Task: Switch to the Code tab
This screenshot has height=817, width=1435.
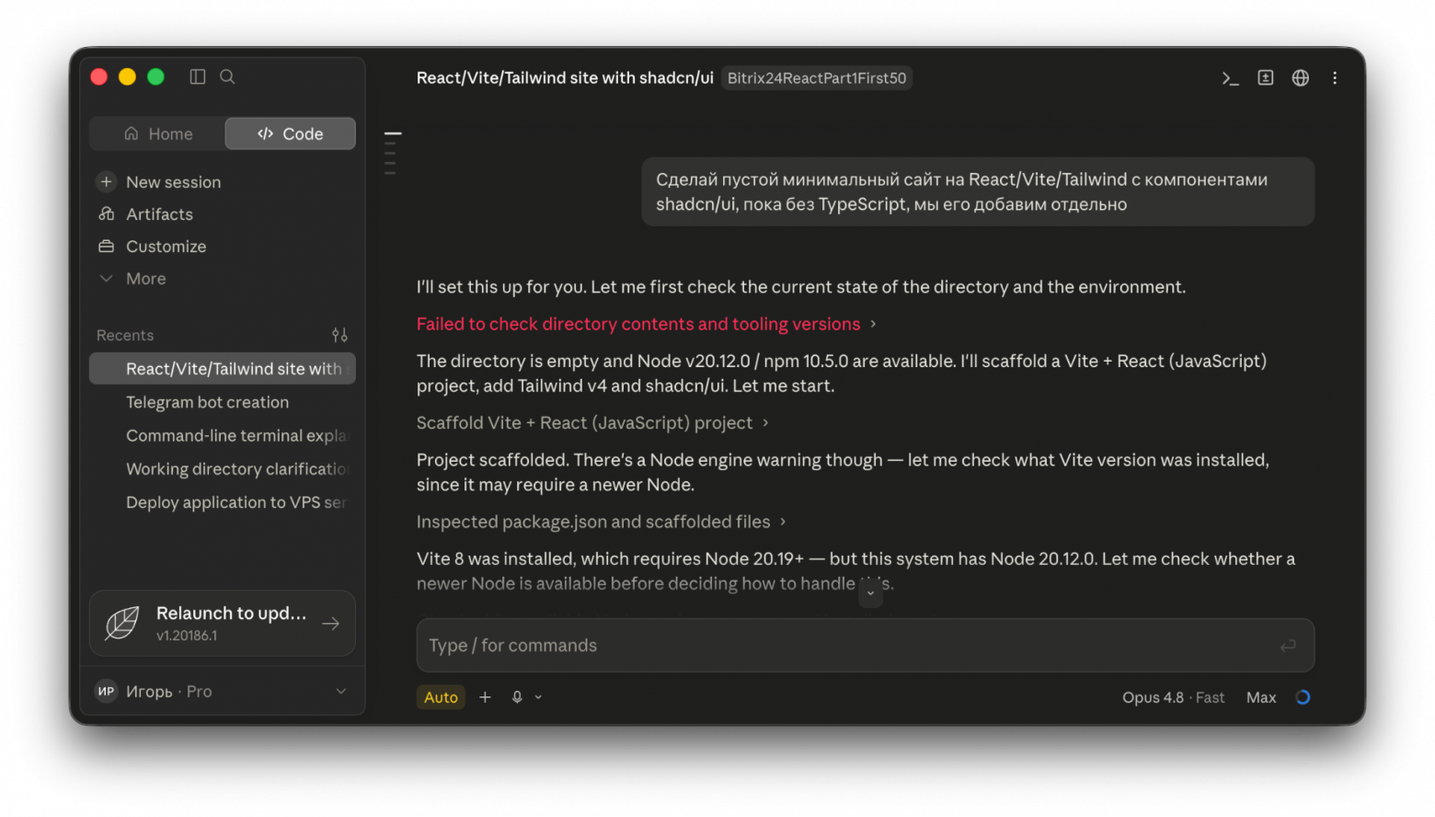Action: click(x=291, y=133)
